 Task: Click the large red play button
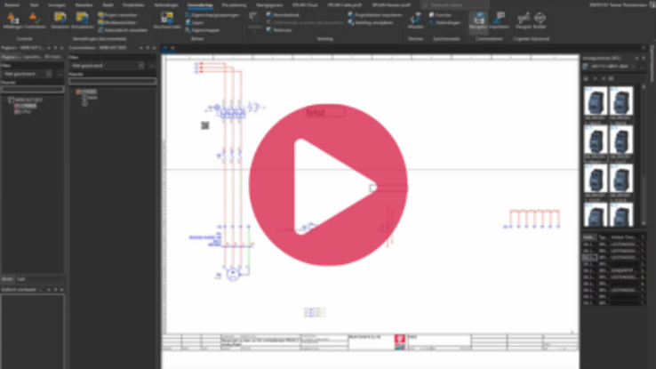327,187
